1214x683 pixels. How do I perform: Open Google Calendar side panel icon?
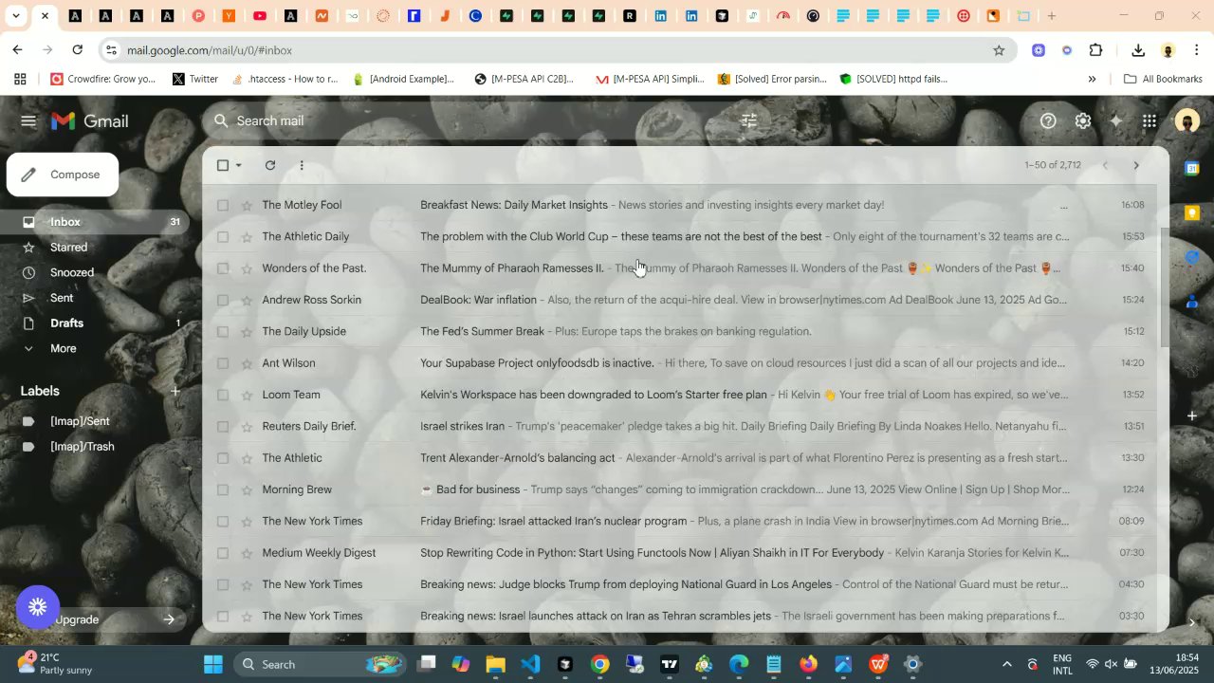coord(1192,168)
